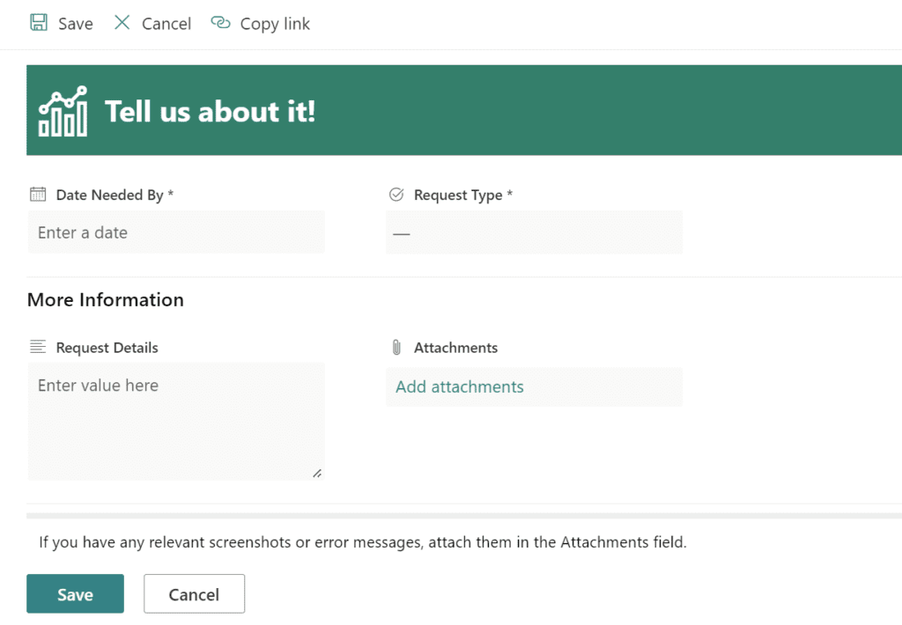Click the chart icon in green header banner
This screenshot has width=902, height=625.
[63, 112]
